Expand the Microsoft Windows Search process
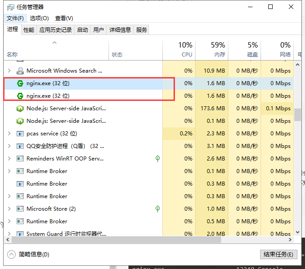This screenshot has width=305, height=269. click(x=9, y=70)
